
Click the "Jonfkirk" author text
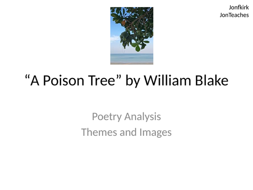click(239, 8)
